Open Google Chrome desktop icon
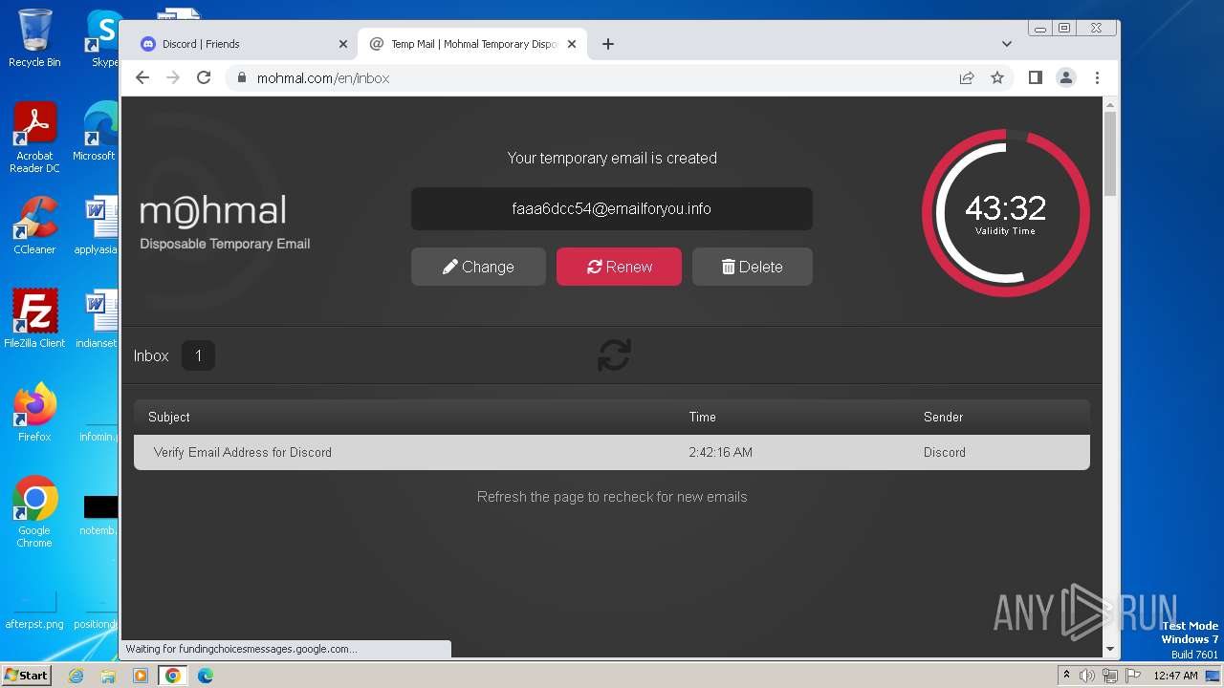Image resolution: width=1224 pixels, height=688 pixels. click(34, 511)
